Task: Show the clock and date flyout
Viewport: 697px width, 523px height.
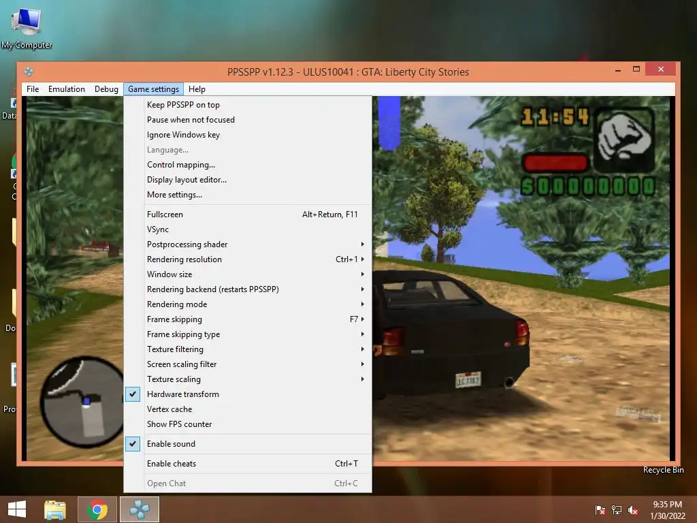Action: click(x=667, y=510)
